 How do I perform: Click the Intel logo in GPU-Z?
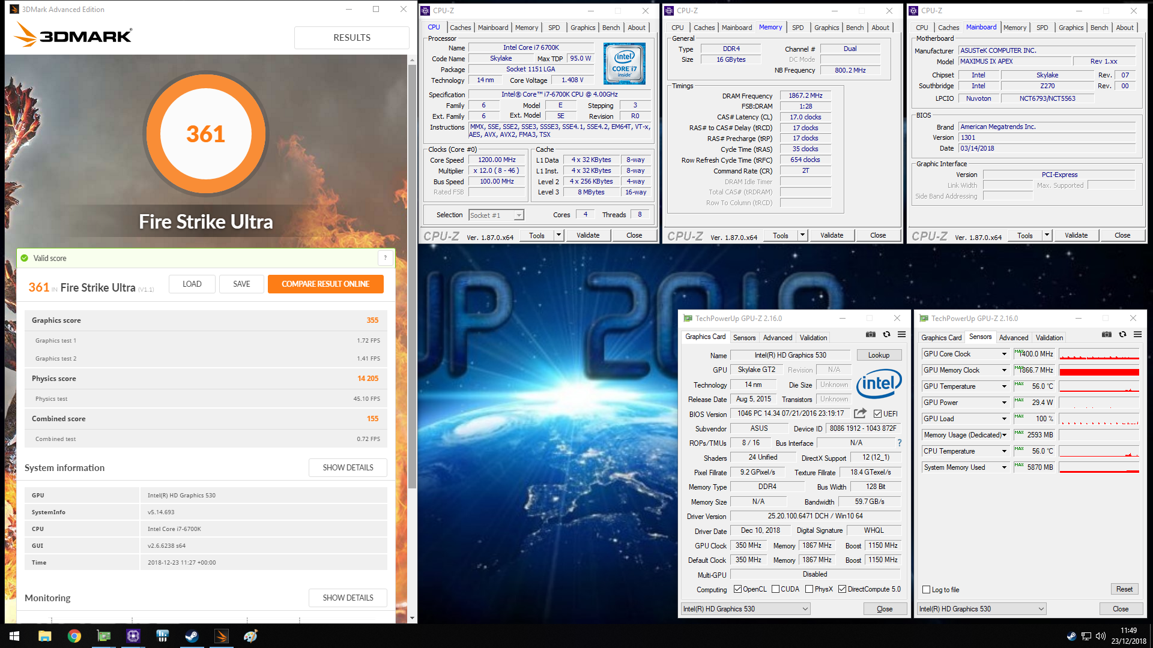tap(879, 383)
